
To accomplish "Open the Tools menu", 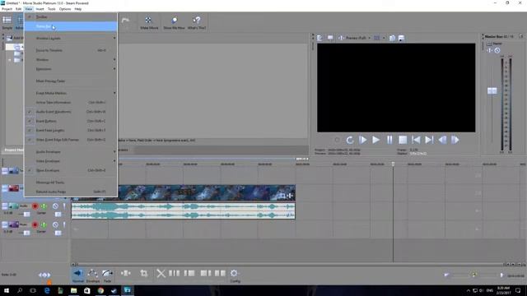I will (51, 9).
